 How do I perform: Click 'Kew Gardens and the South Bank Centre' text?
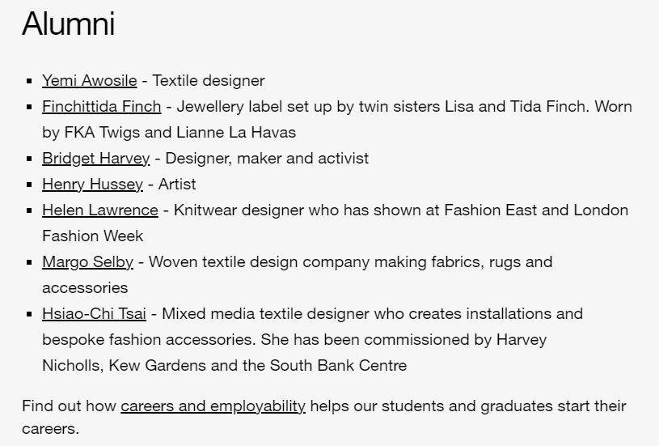click(x=258, y=366)
